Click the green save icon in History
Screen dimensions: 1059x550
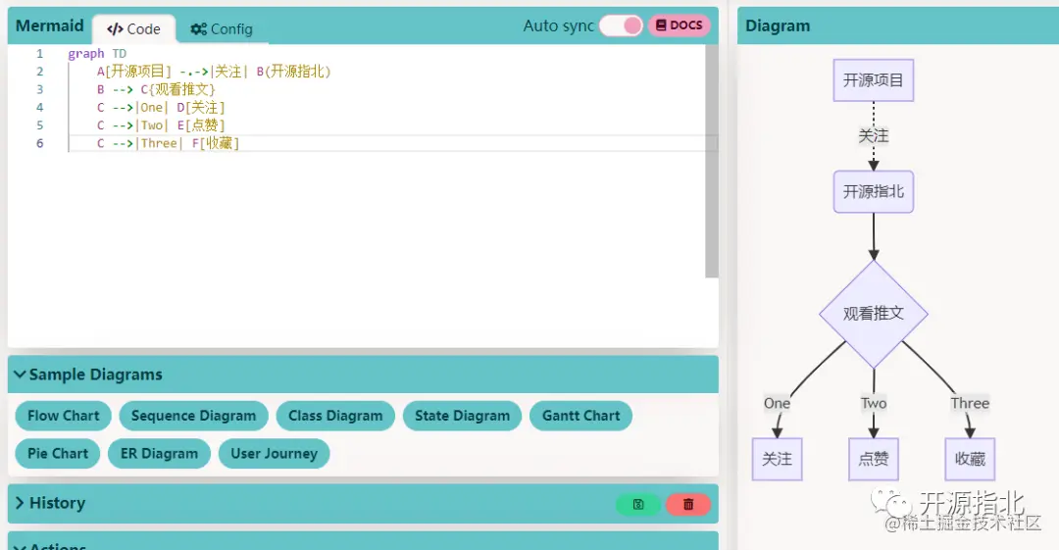point(638,504)
